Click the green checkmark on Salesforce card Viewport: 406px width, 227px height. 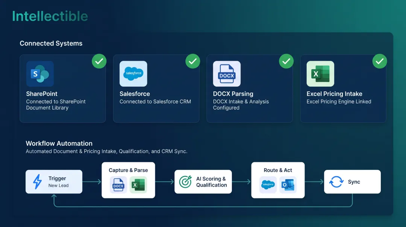[192, 61]
